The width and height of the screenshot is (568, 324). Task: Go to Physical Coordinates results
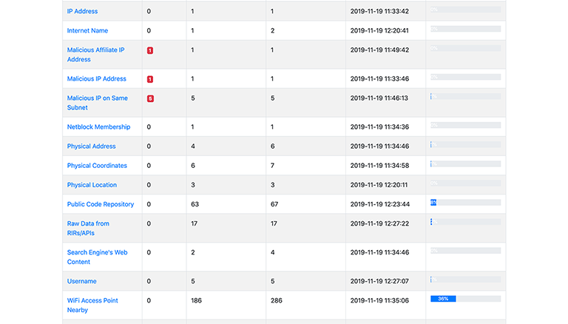coord(97,166)
